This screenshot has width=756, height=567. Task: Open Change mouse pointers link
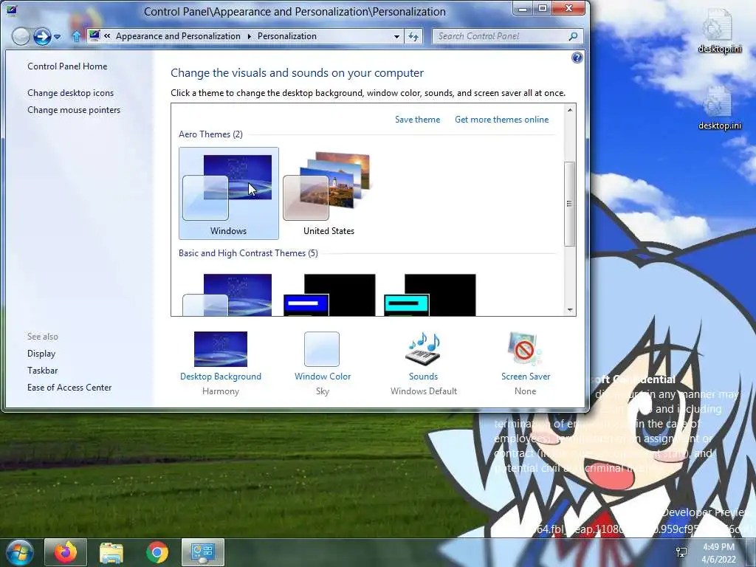(74, 110)
